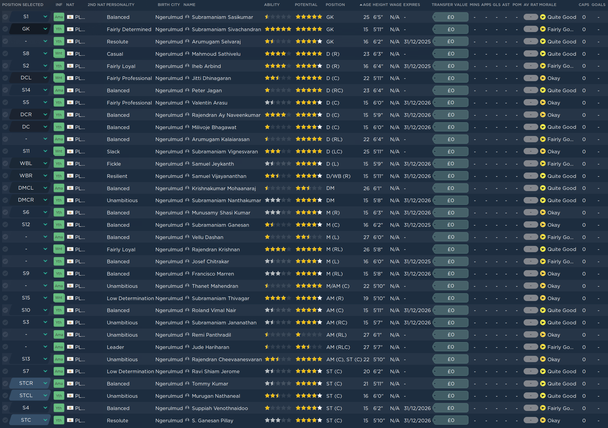Sort players by the POTENTIAL column header
The image size is (608, 428).
pos(306,5)
